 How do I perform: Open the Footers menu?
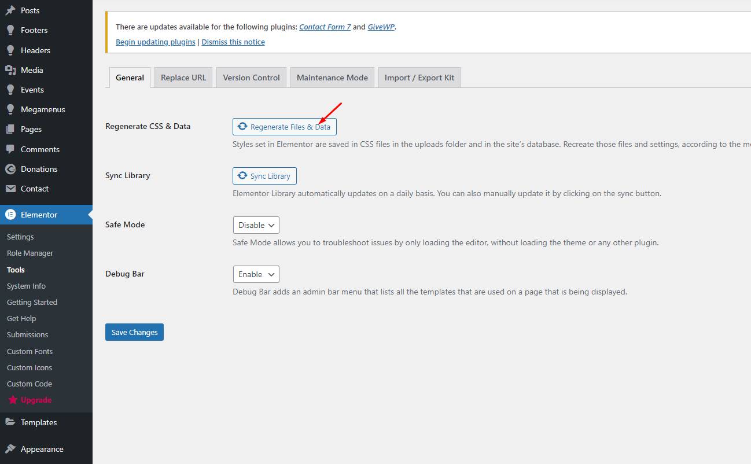coord(46,30)
